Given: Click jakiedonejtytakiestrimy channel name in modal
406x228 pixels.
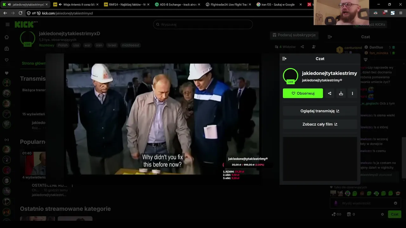Looking at the screenshot, I should point(329,73).
